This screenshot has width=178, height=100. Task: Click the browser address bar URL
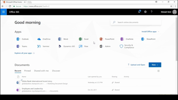36,6
